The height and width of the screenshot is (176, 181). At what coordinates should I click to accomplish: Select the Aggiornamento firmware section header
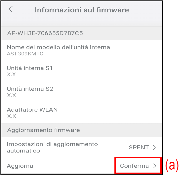tap(43, 130)
